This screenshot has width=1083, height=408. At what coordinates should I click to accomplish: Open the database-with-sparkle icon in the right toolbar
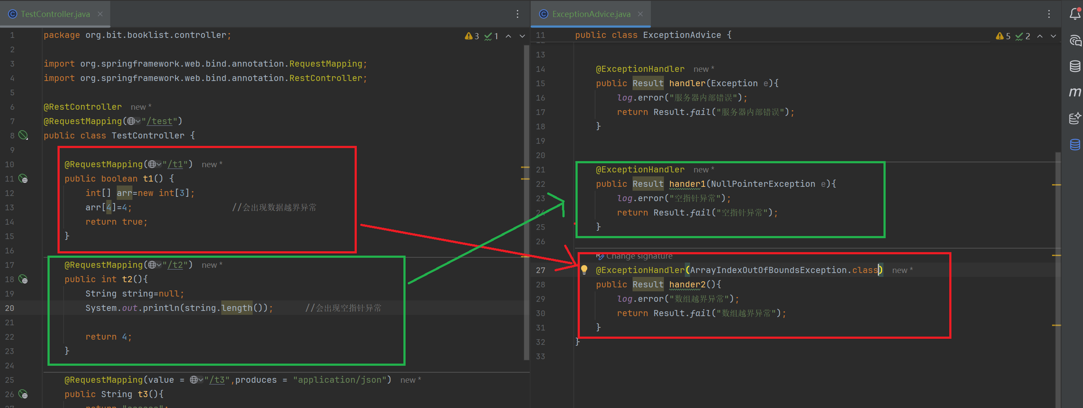click(1075, 118)
